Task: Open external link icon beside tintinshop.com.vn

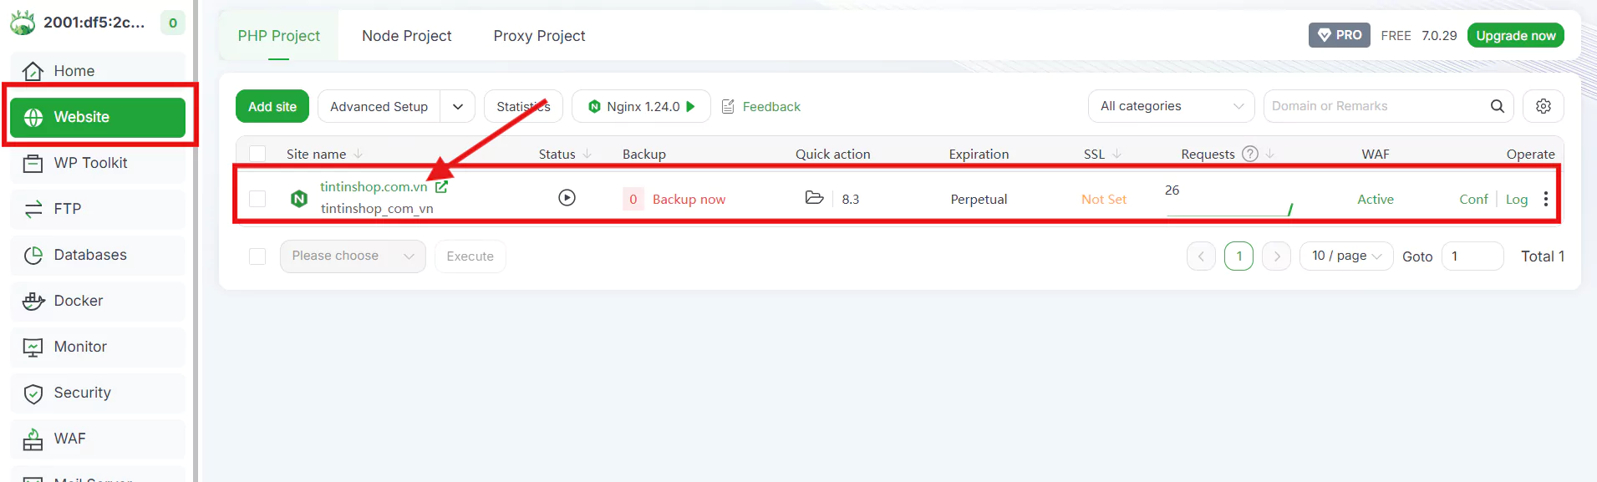Action: (x=441, y=187)
